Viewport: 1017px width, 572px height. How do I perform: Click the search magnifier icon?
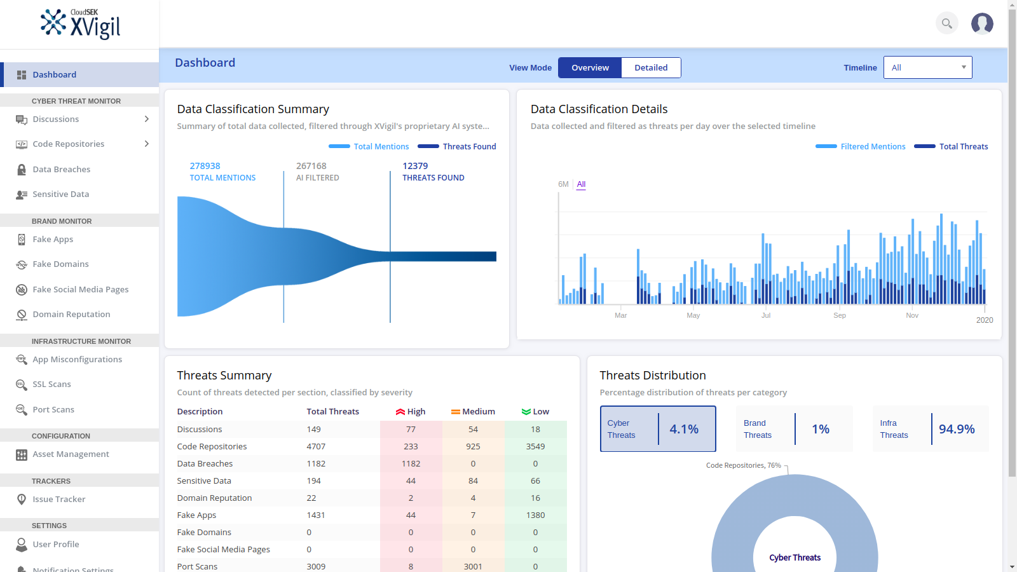[946, 24]
